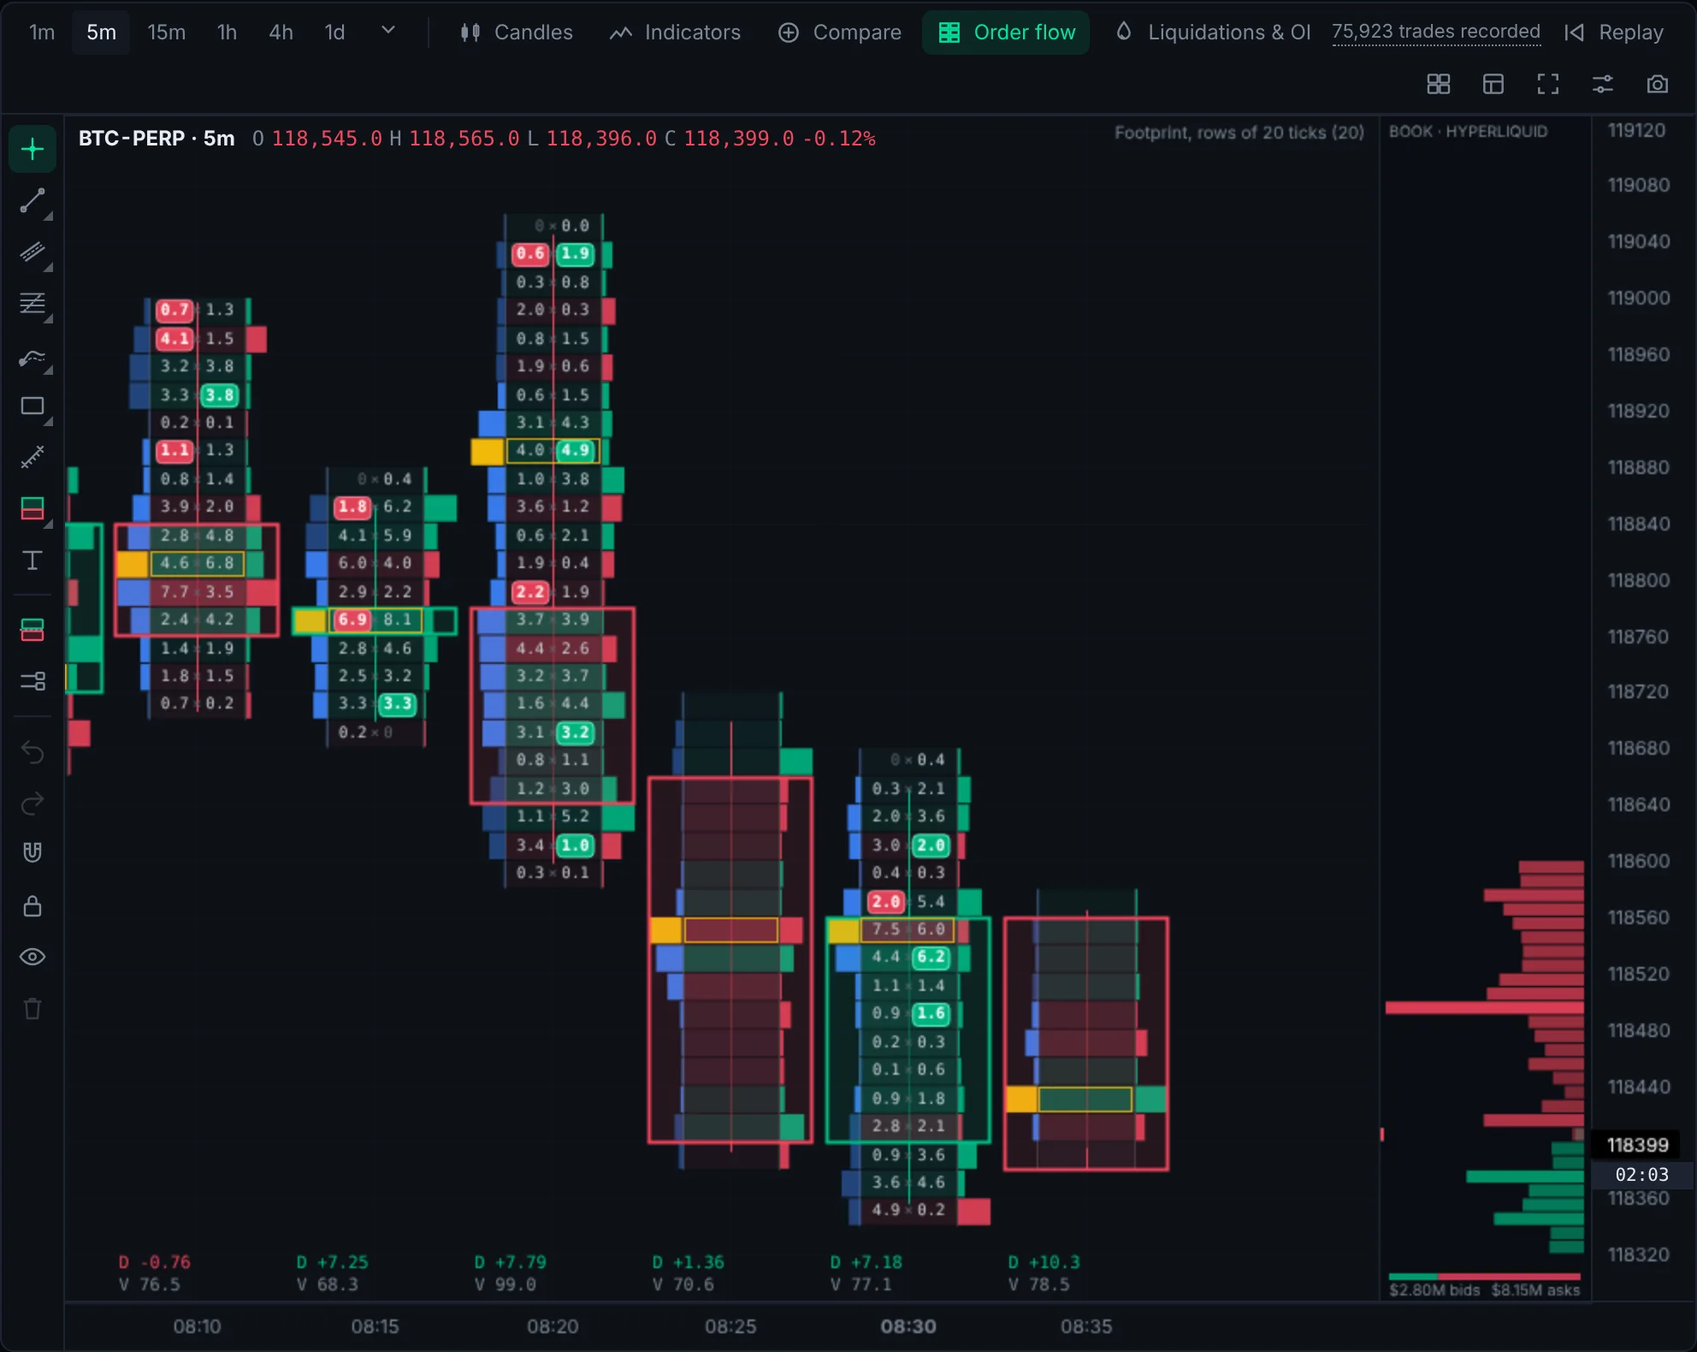The height and width of the screenshot is (1352, 1697).
Task: Toggle magnet snap mode
Action: (33, 853)
